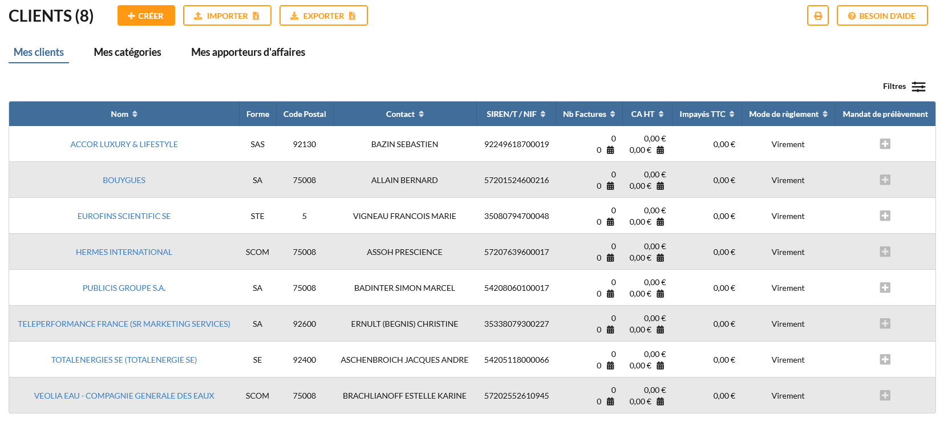Viewport: 948px width, 426px height.
Task: Open CA HT calendar icon for TELEPERFORMANCE
Action: pyautogui.click(x=661, y=330)
